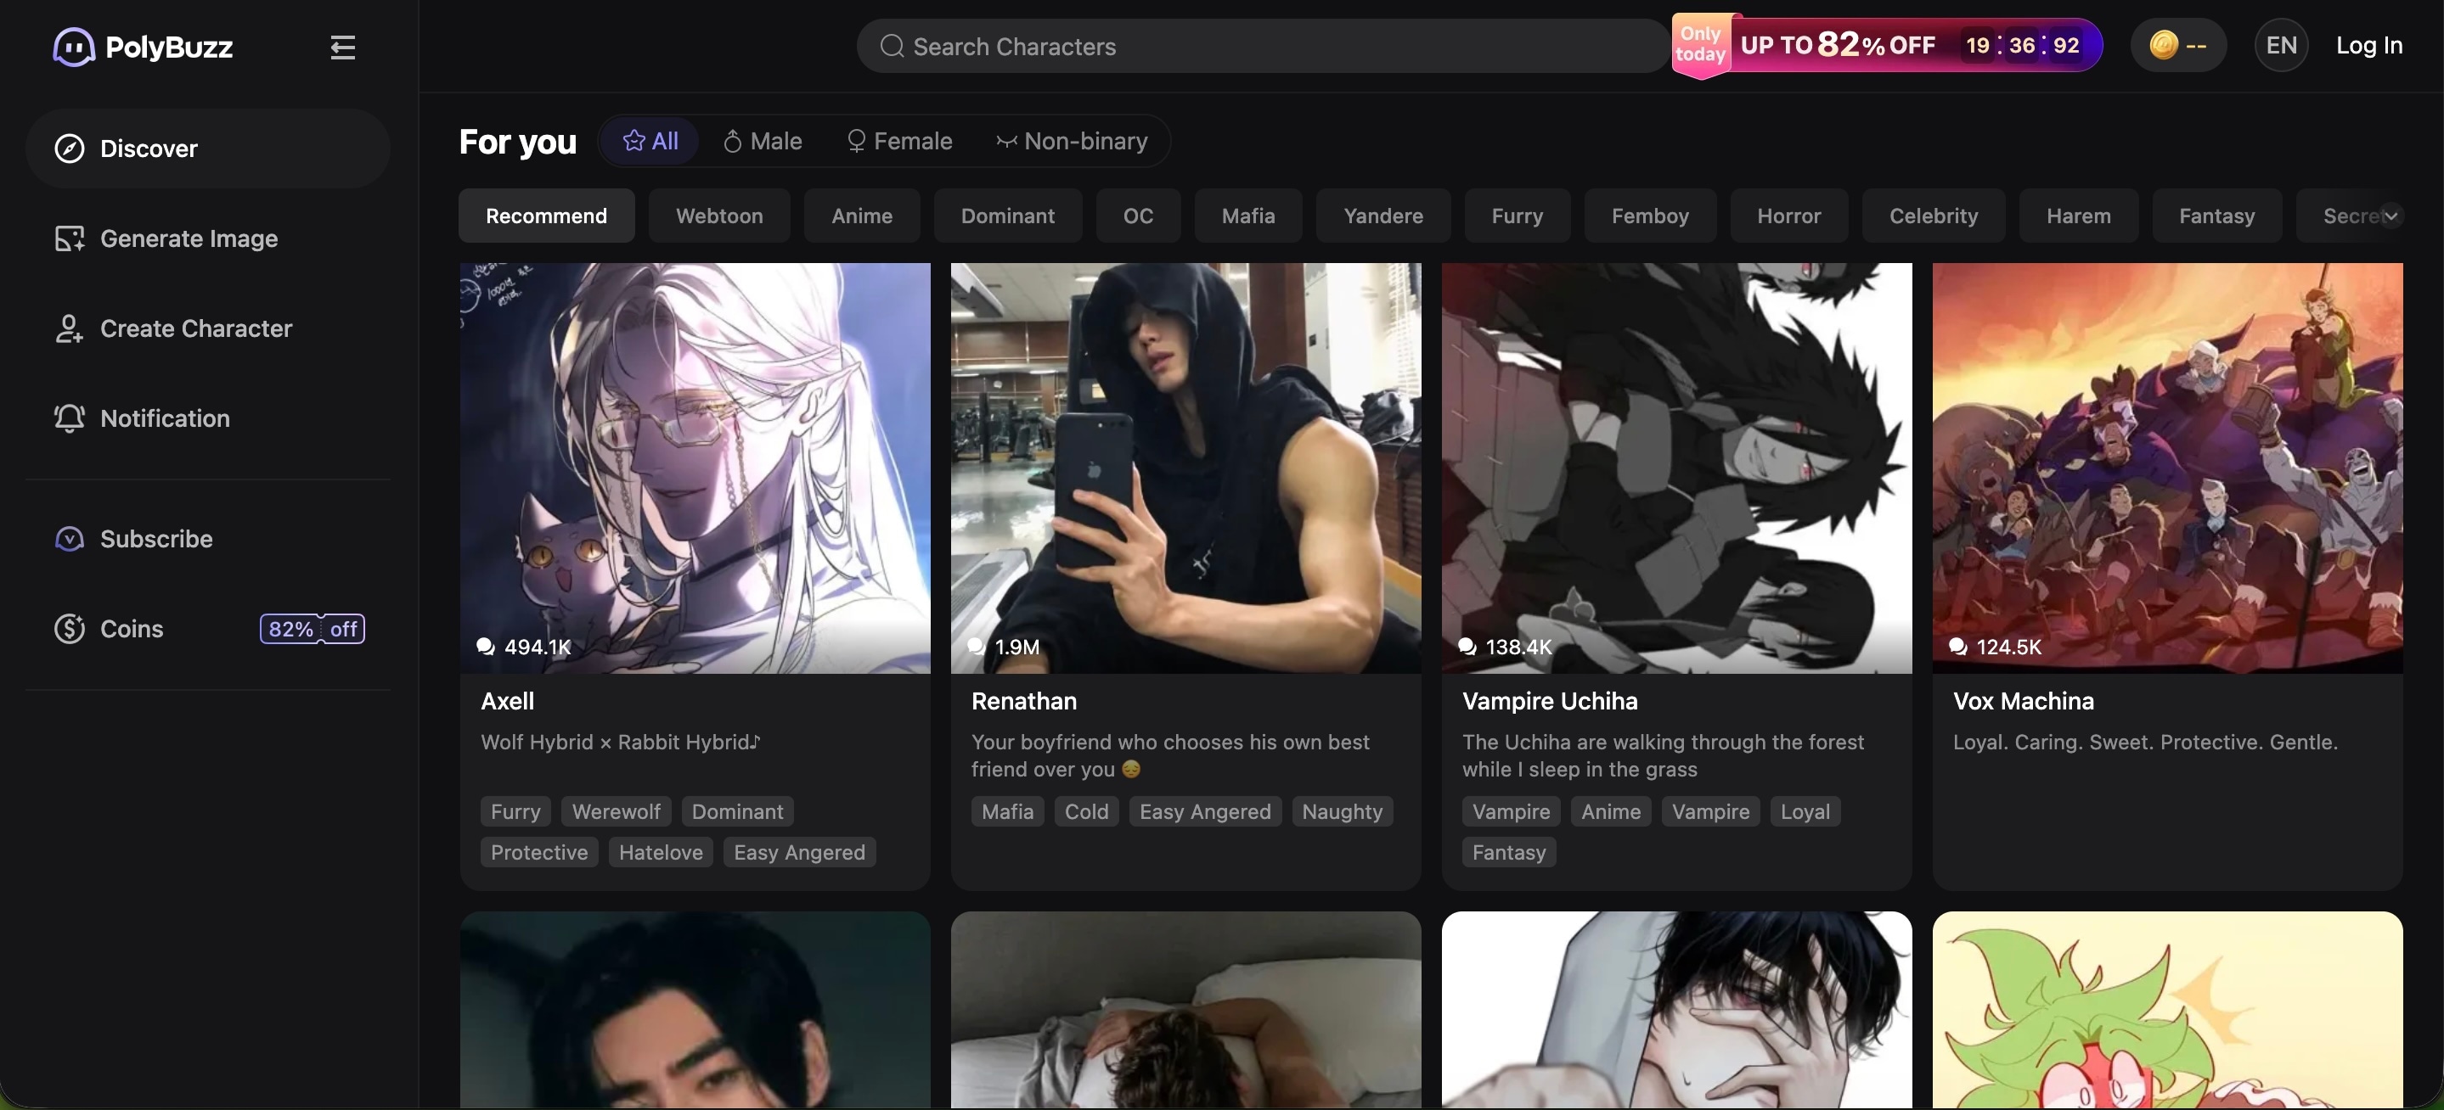The width and height of the screenshot is (2444, 1110).
Task: Open the EN language selector
Action: (2281, 46)
